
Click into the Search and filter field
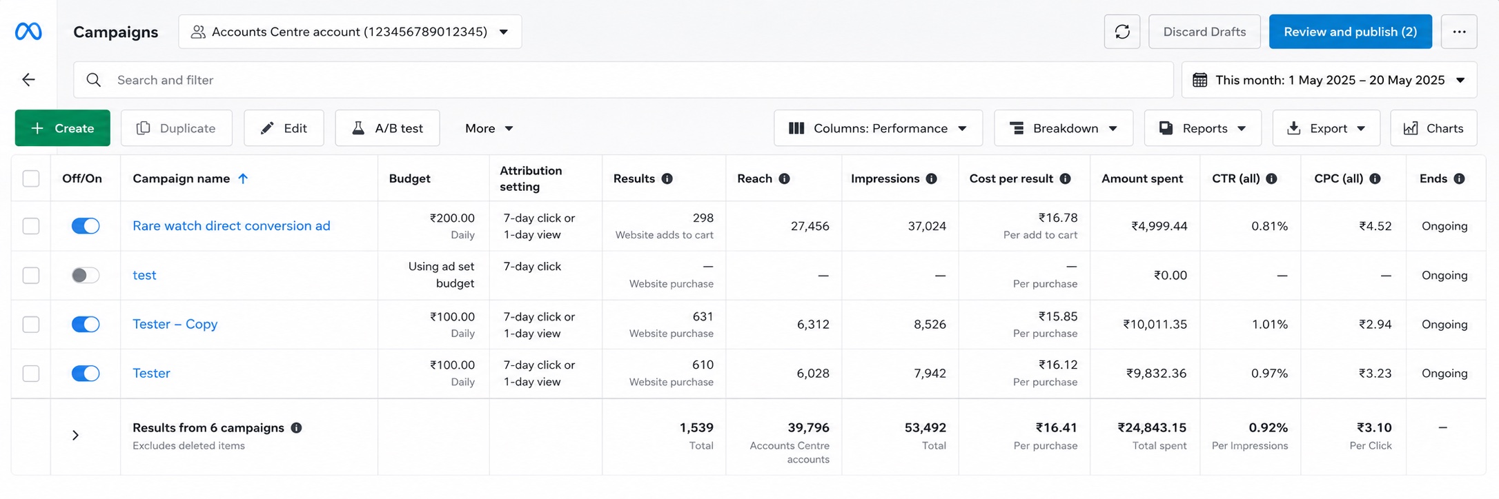623,80
